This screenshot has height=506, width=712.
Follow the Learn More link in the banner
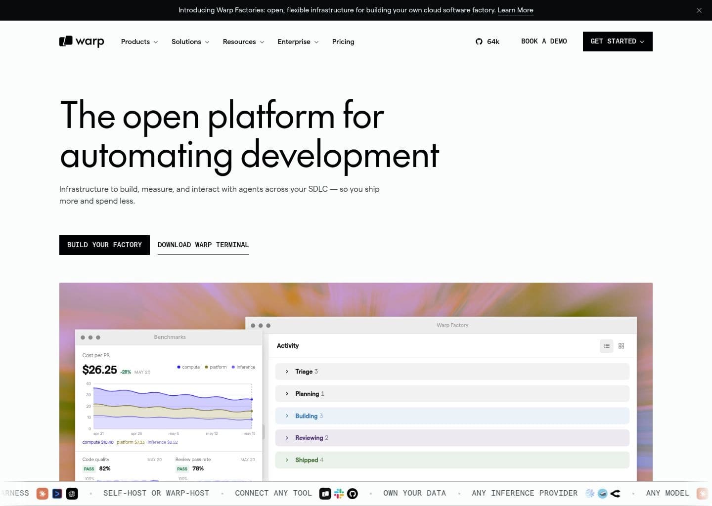pos(515,10)
